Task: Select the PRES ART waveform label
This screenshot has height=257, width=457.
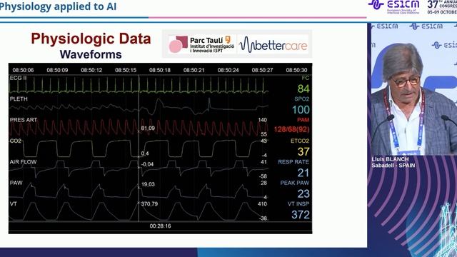Action: tap(24, 120)
